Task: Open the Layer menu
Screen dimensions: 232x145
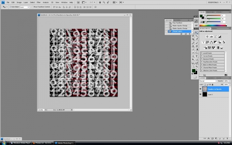Action: tap(26, 2)
